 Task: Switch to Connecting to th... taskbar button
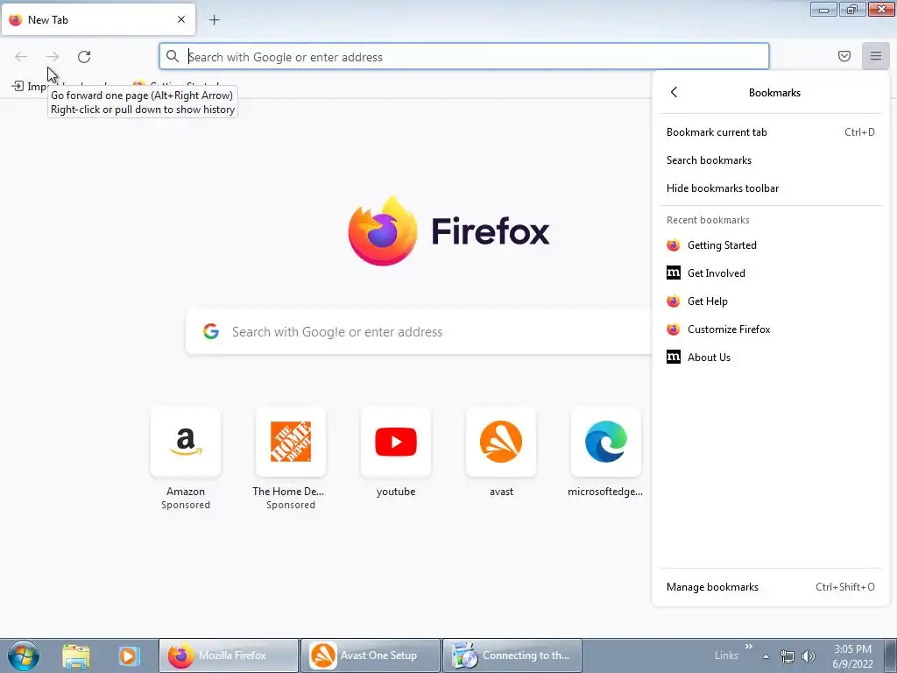tap(512, 655)
